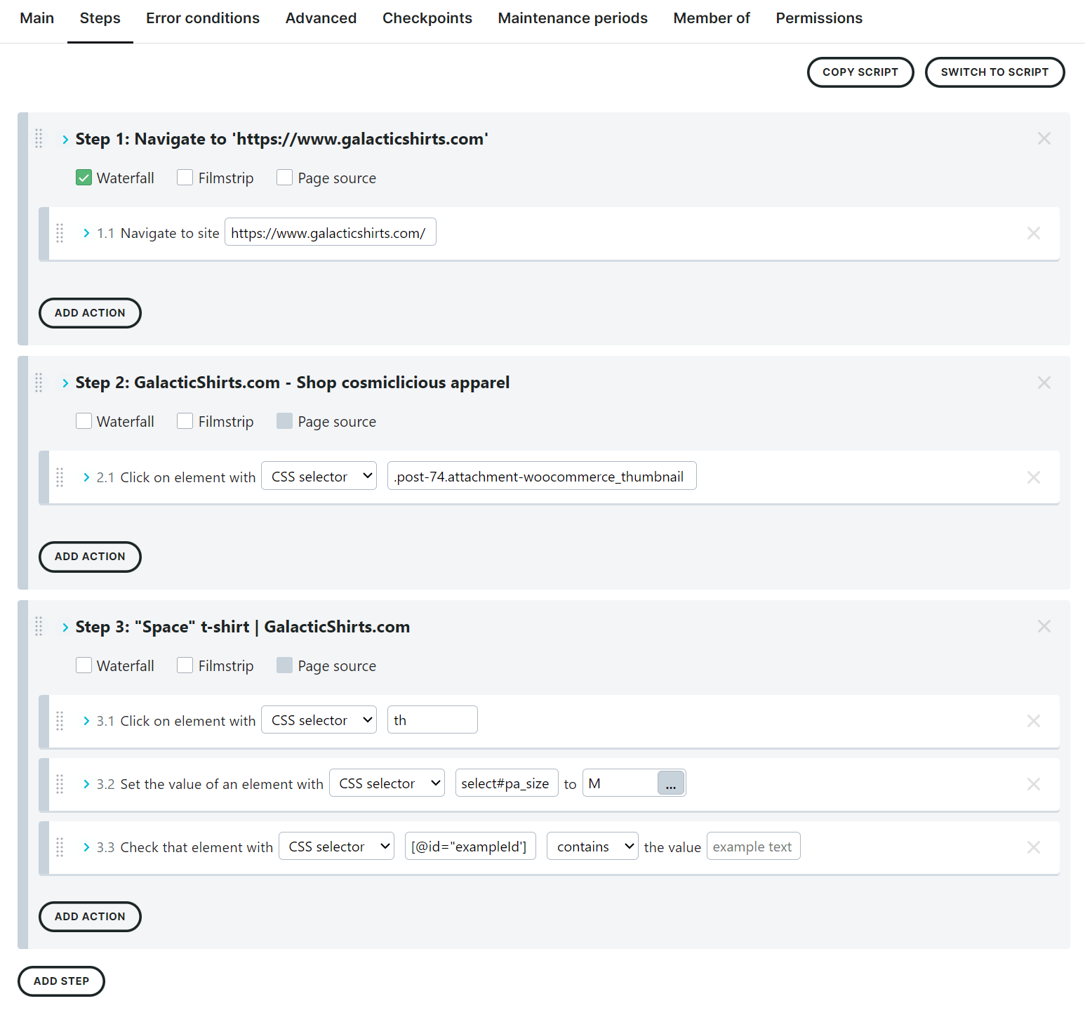
Task: Collapse Step 2 using its chevron
Action: (65, 383)
